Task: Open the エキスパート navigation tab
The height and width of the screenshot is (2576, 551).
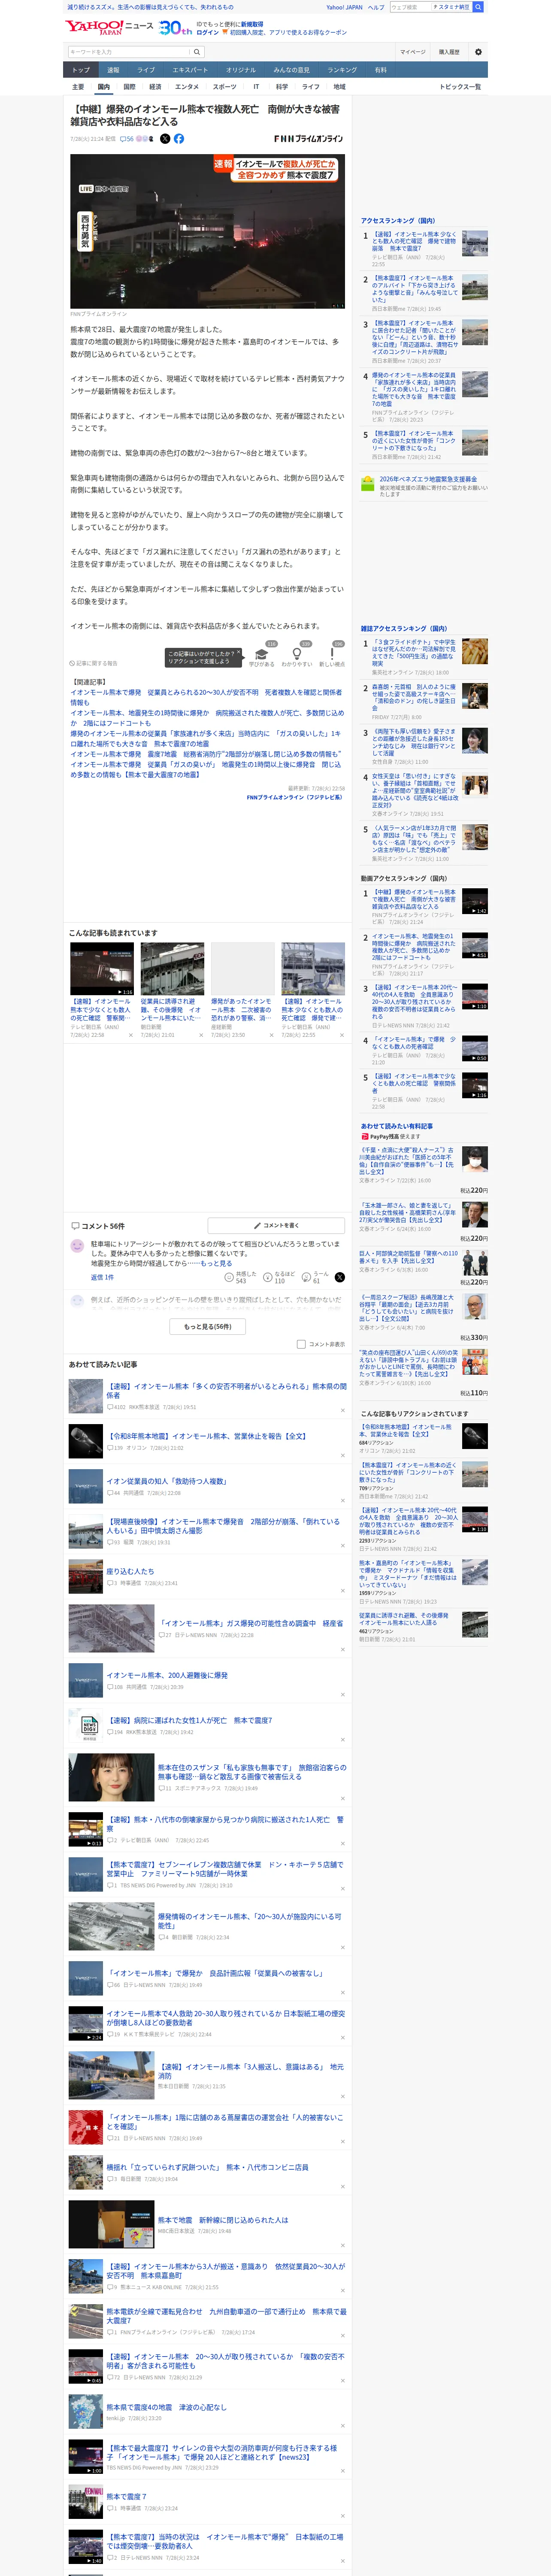Action: pos(190,70)
